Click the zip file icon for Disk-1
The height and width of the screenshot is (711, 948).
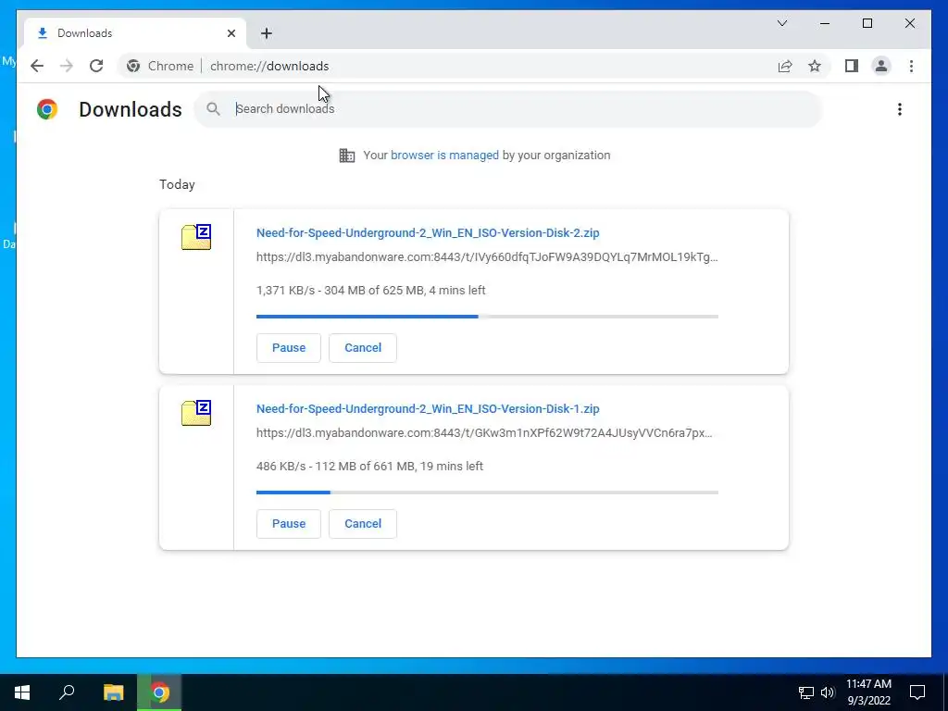[196, 413]
